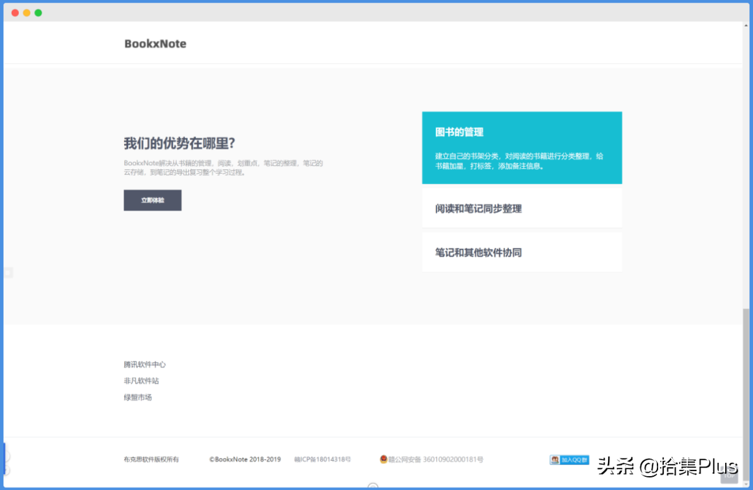Click the red close window button
Viewport: 753px width, 490px height.
[x=15, y=13]
